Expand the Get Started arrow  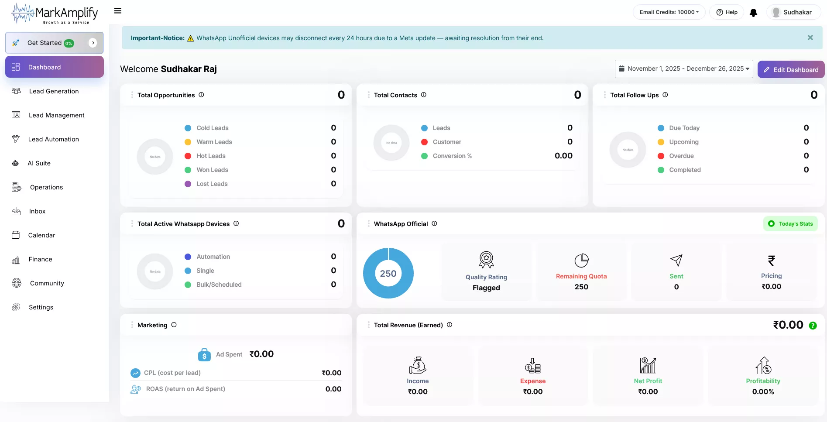[x=93, y=43]
